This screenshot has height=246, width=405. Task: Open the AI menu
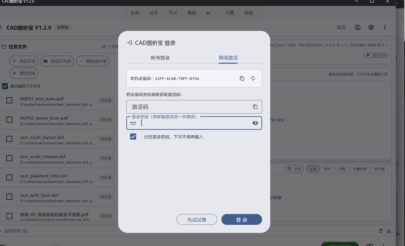pos(208,13)
